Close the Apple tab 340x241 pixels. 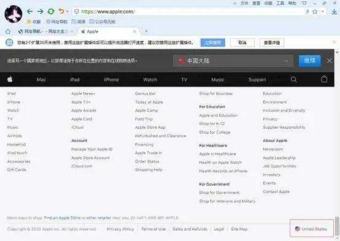(x=134, y=32)
